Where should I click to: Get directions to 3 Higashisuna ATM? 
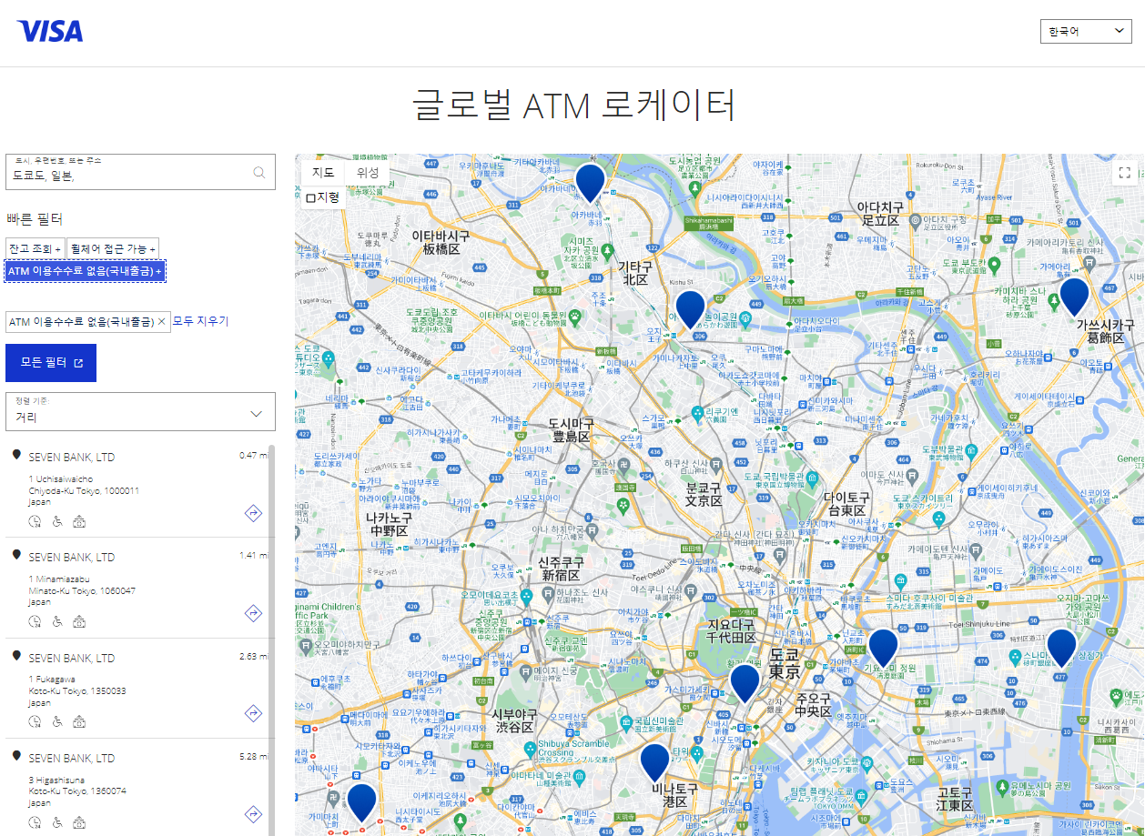(x=253, y=813)
